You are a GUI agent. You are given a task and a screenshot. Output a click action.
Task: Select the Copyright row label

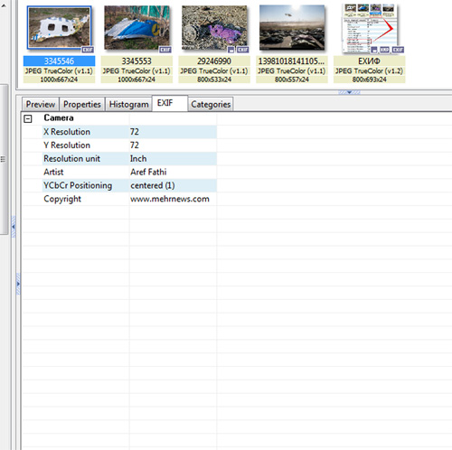pos(62,199)
